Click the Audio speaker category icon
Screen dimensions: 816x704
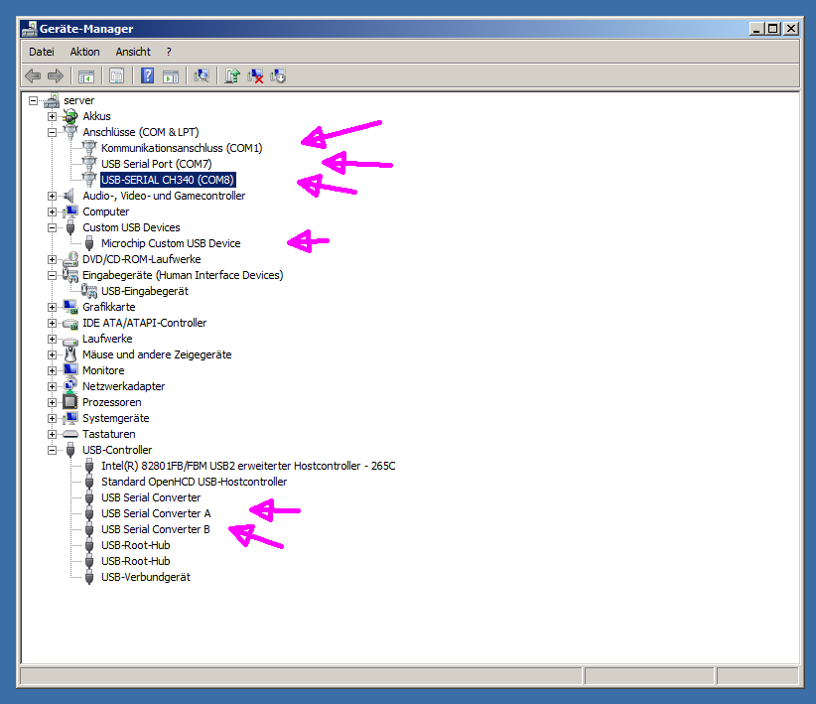point(68,196)
